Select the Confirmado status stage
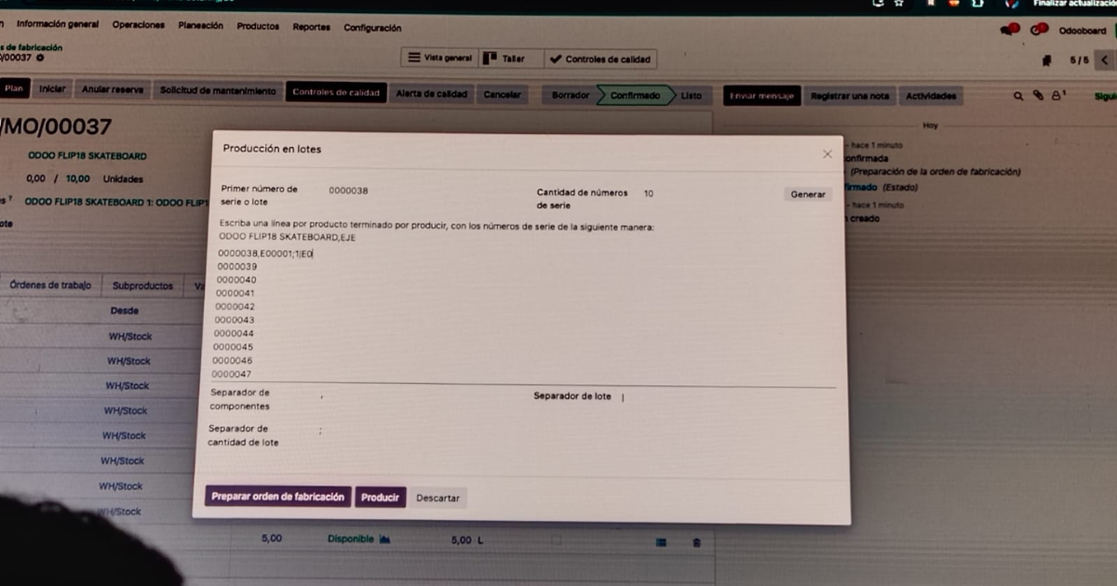This screenshot has height=586, width=1117. click(635, 95)
